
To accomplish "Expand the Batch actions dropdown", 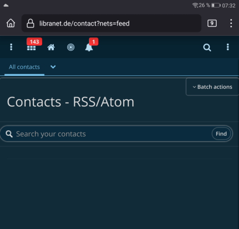I will [x=212, y=87].
